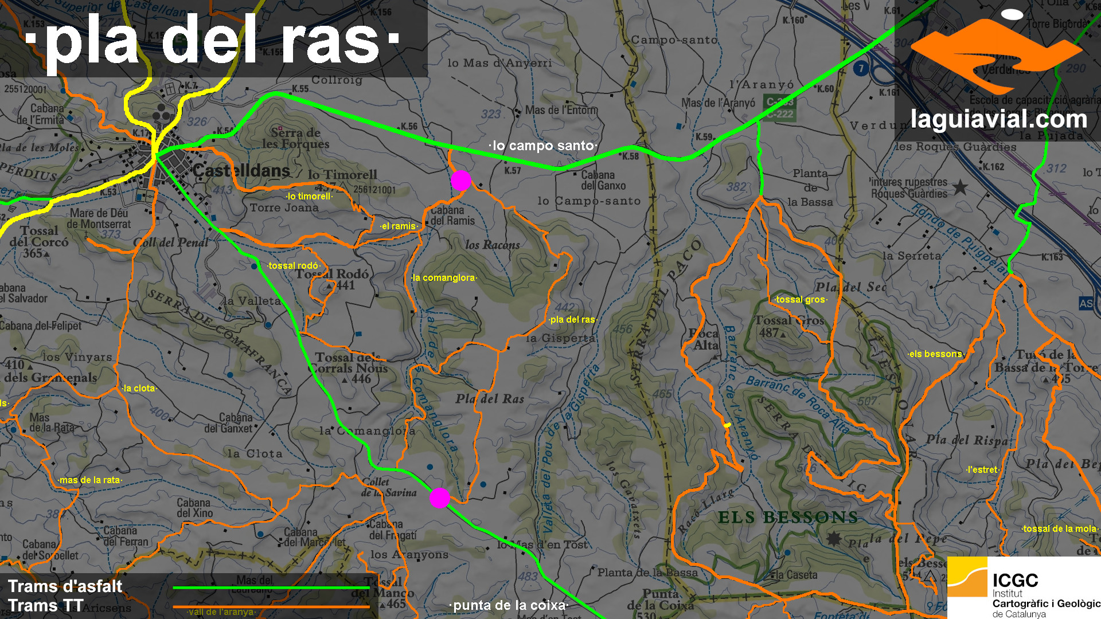Click the blue number 7 junction sign

pos(860,69)
